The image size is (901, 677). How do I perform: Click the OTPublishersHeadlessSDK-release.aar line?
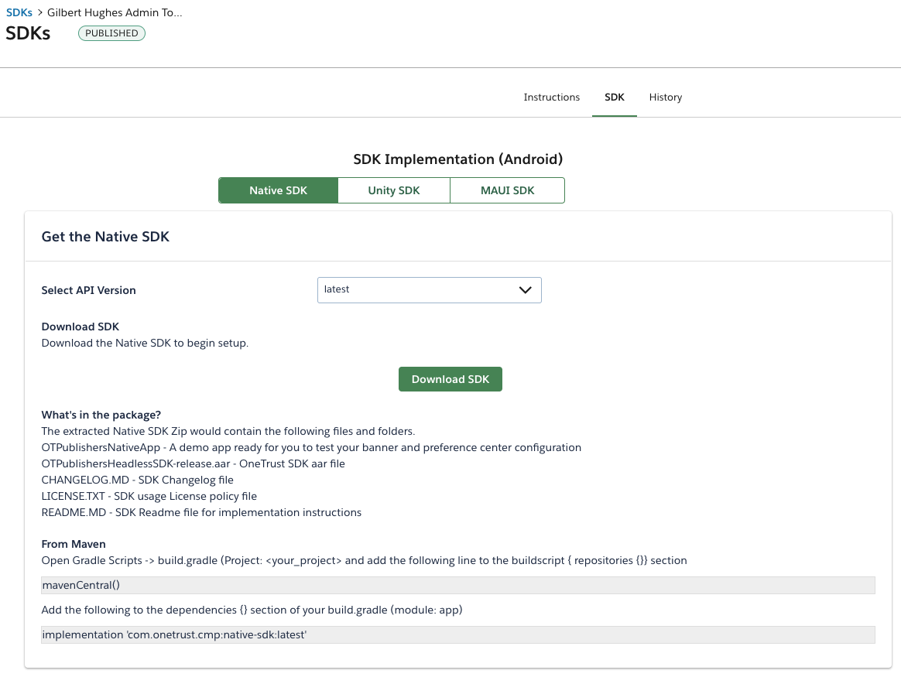pyautogui.click(x=193, y=463)
